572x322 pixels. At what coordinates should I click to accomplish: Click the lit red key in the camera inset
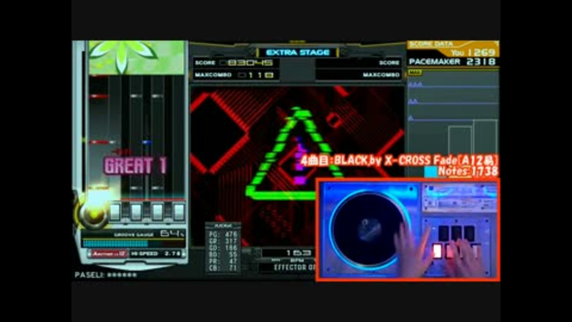(x=437, y=251)
